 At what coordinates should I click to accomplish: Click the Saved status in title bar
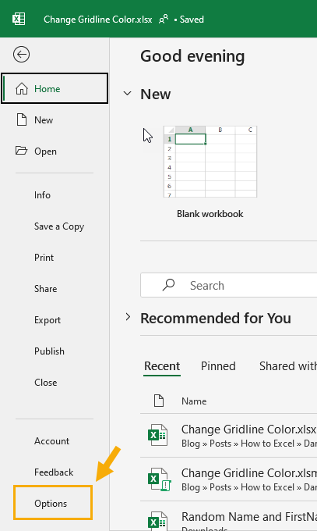tap(192, 20)
